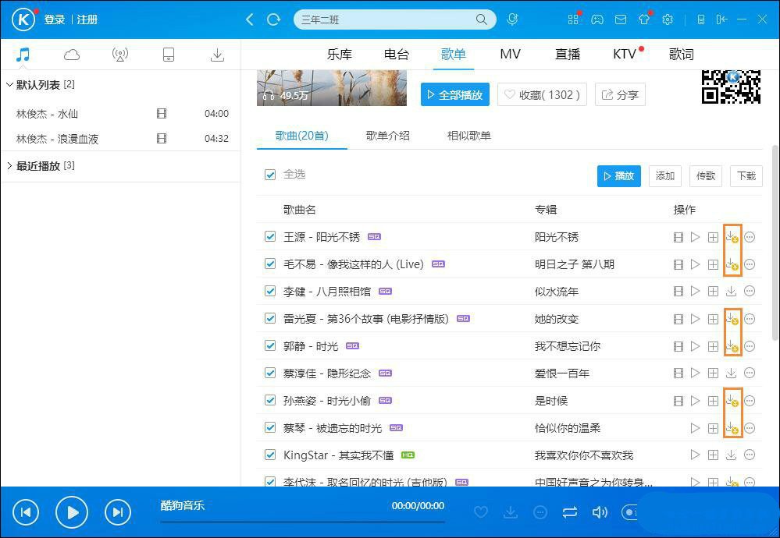Open the skin changer T-shirt icon
Image resolution: width=780 pixels, height=538 pixels.
click(643, 19)
